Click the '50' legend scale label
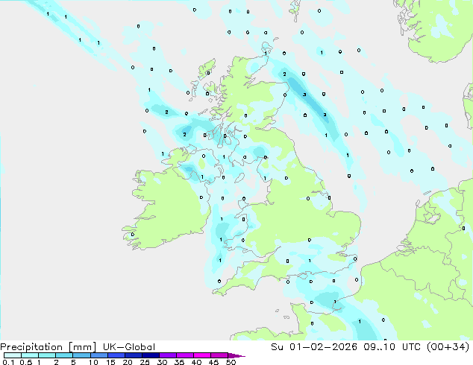 231,362
